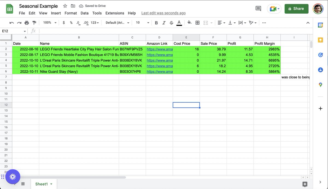Open Google Keep side panel
Viewport: 328px width, 189px height.
(x=320, y=40)
